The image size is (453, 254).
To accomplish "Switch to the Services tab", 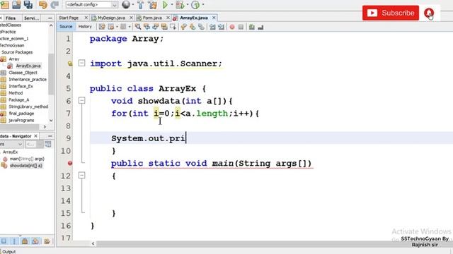I will tap(31, 18).
